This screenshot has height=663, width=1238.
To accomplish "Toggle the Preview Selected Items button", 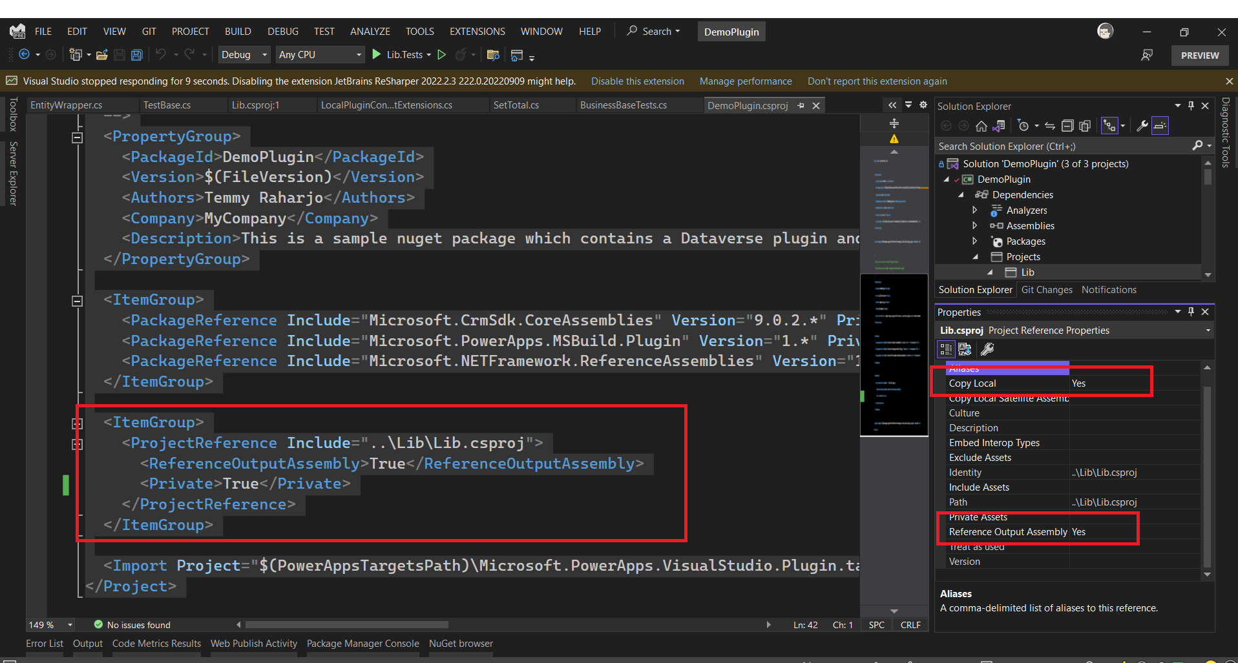I will (1160, 126).
